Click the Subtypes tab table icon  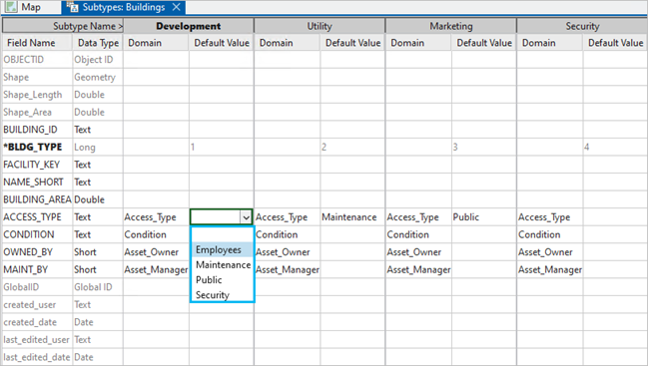click(x=73, y=7)
